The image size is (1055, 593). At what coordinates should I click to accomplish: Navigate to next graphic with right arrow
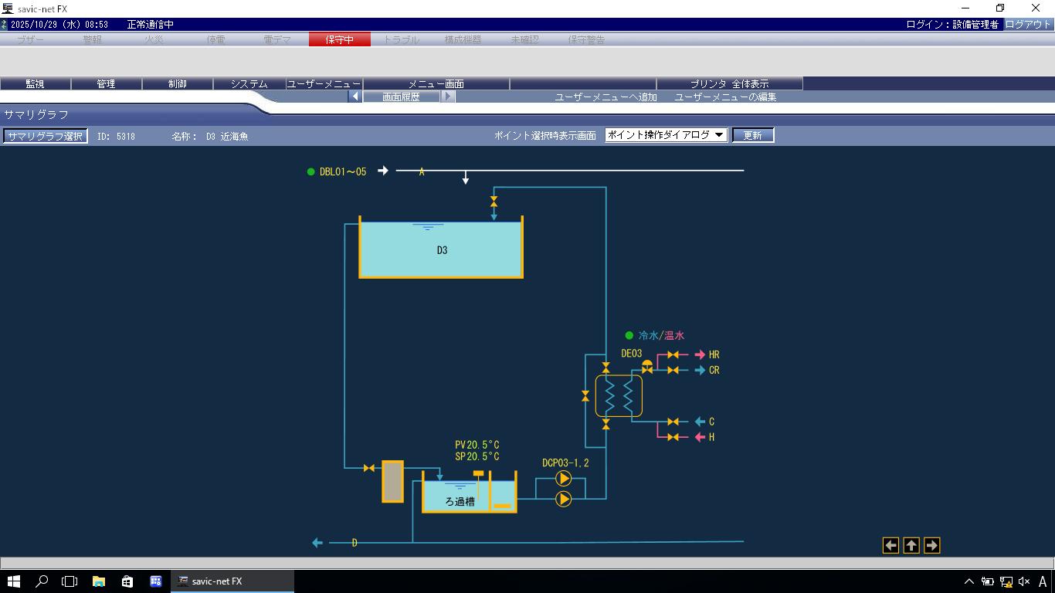pyautogui.click(x=931, y=545)
